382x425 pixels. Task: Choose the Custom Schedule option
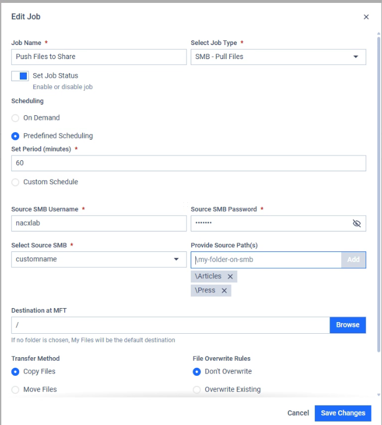pos(15,182)
